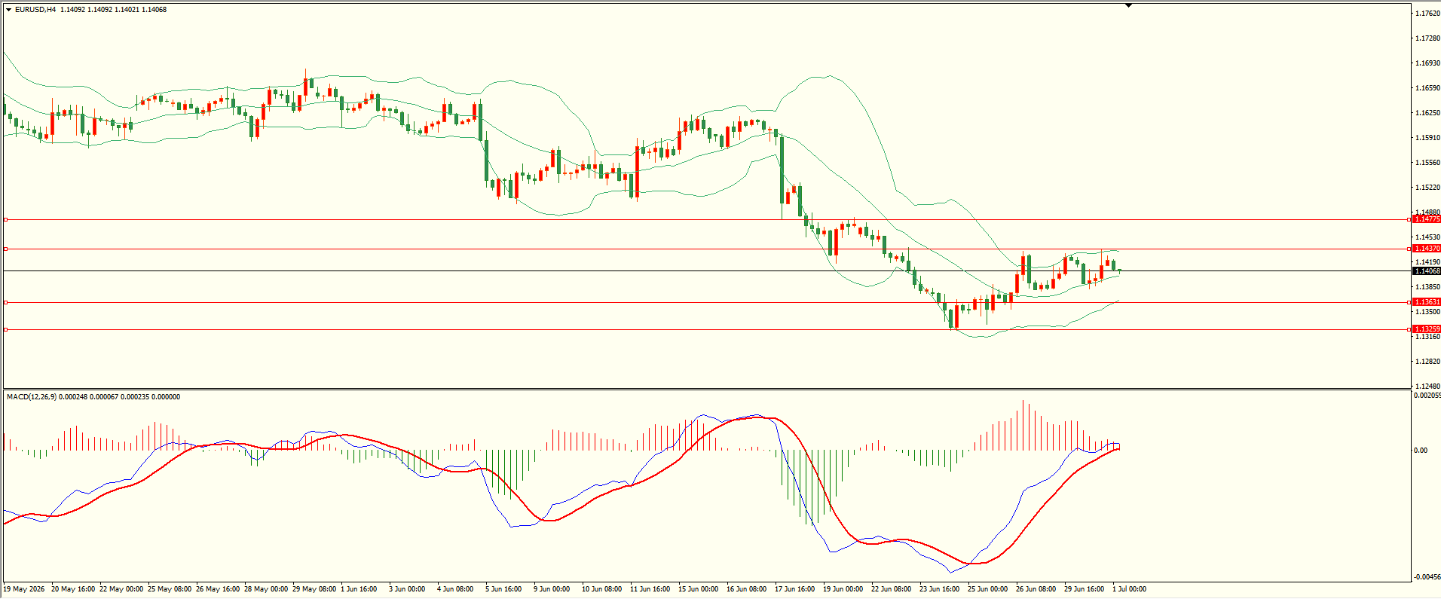1441x599 pixels.
Task: Click the MACD(12,26,9) indicator label
Action: [x=31, y=397]
